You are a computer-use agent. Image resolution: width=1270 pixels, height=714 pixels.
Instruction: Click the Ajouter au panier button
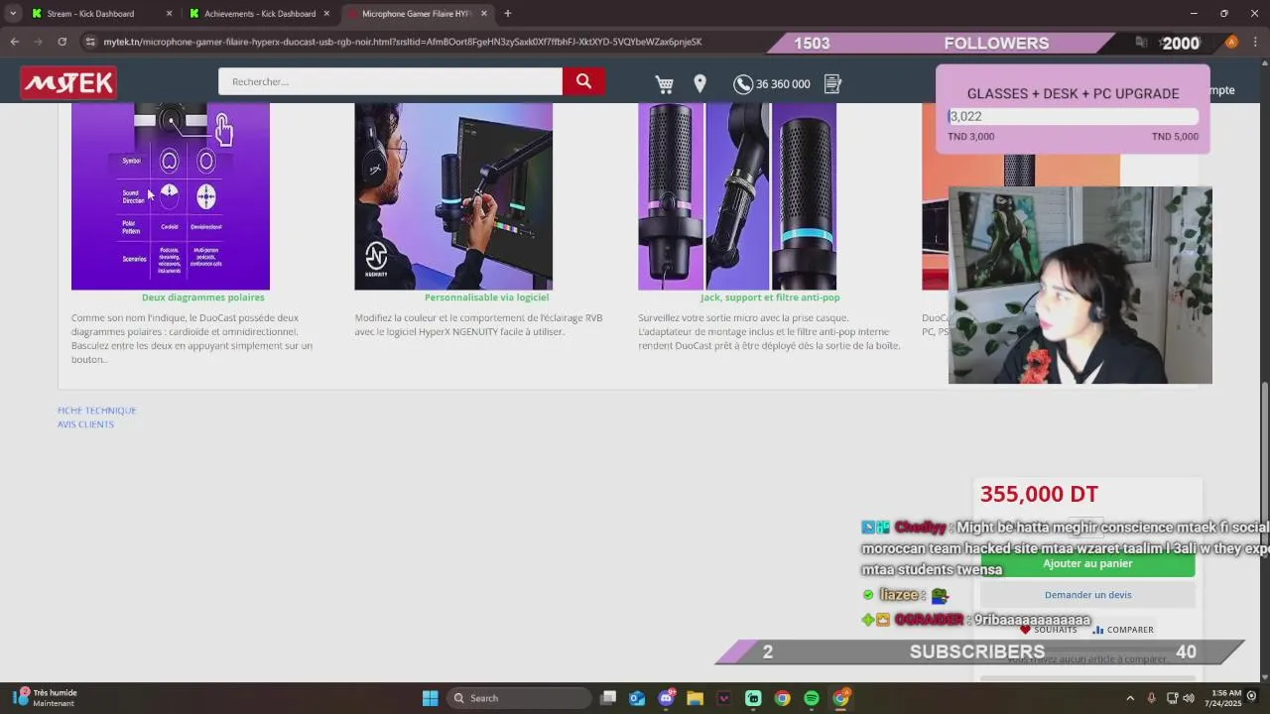tap(1087, 563)
